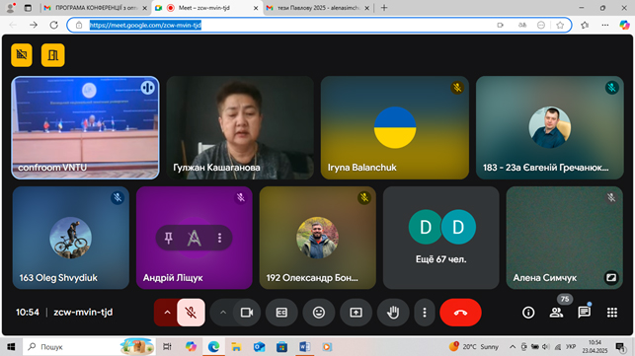Click remove background icon on Андрій Ліщук tile
The height and width of the screenshot is (356, 635).
pyautogui.click(x=194, y=238)
